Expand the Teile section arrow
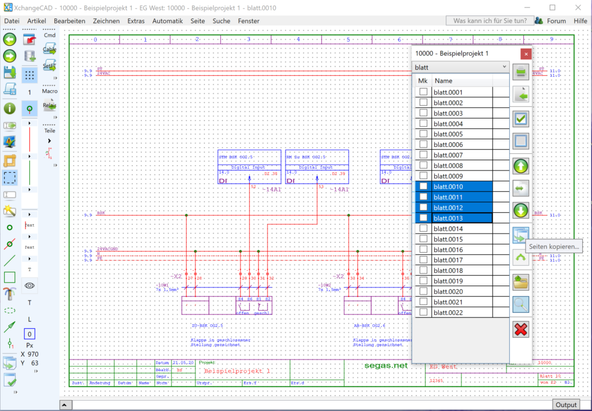This screenshot has width=592, height=411. 50,140
